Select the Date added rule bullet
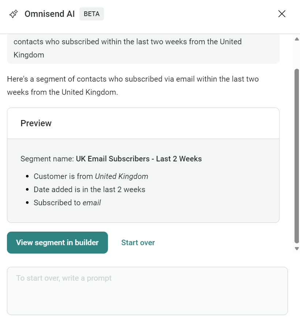 click(89, 190)
